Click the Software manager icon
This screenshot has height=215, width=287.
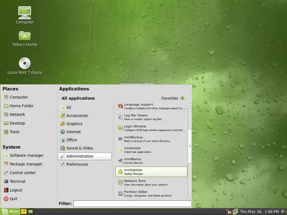[x=6, y=156]
